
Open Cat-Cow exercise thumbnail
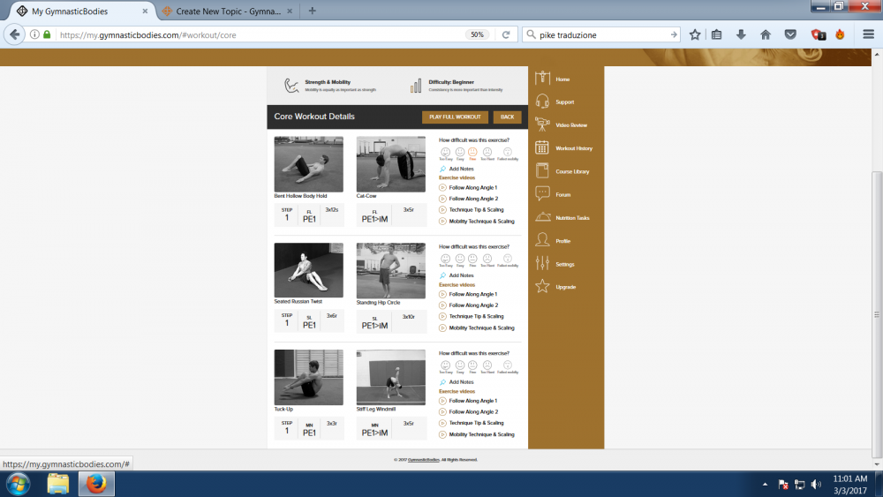pos(391,164)
